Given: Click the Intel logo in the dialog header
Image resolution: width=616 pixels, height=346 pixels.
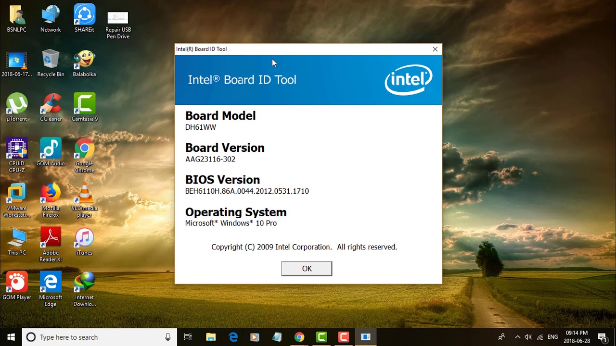Looking at the screenshot, I should point(409,79).
